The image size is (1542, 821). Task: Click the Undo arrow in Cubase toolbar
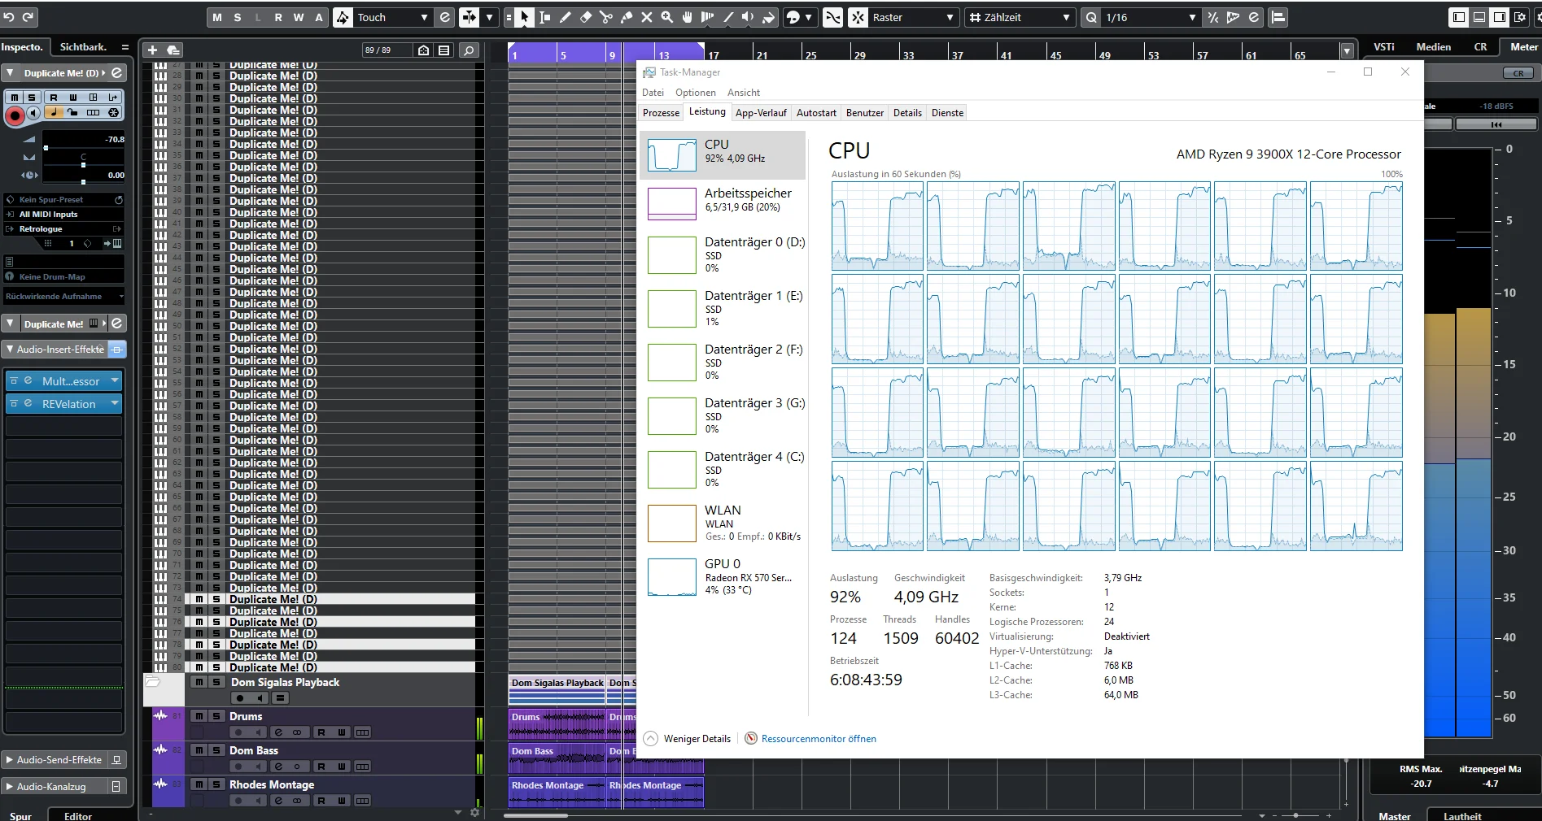[9, 17]
